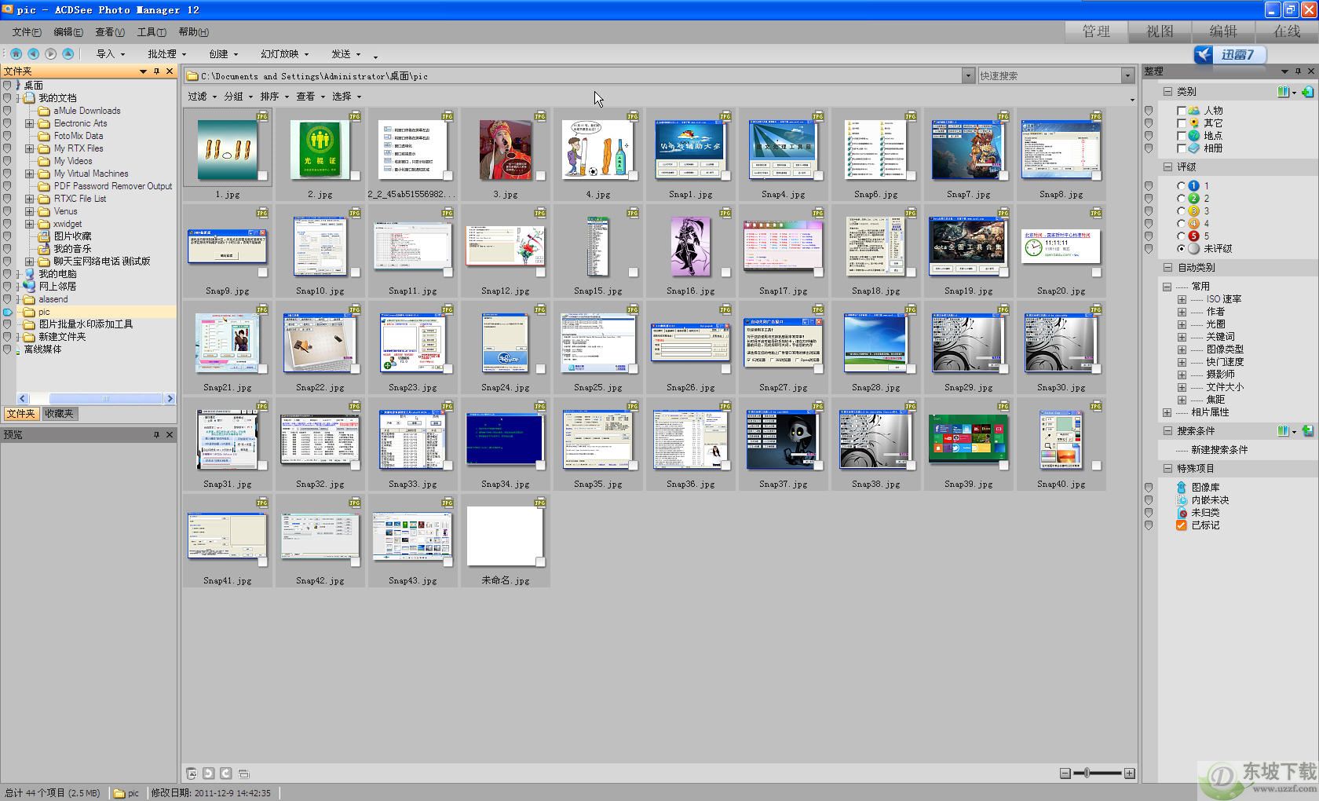Viewport: 1319px width, 801px height.
Task: Click the Up folder navigation icon
Action: [68, 53]
